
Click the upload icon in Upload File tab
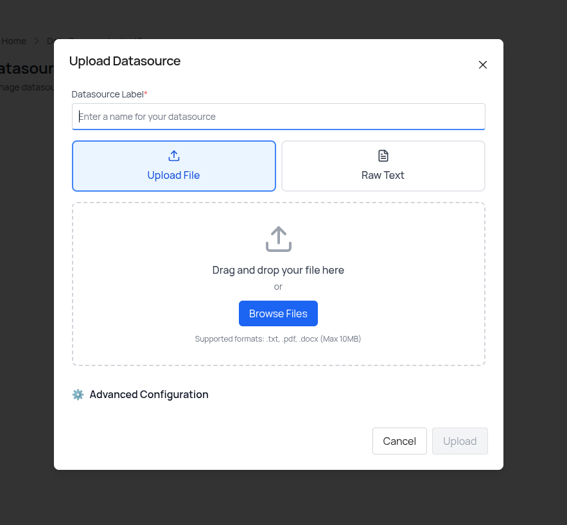(173, 155)
